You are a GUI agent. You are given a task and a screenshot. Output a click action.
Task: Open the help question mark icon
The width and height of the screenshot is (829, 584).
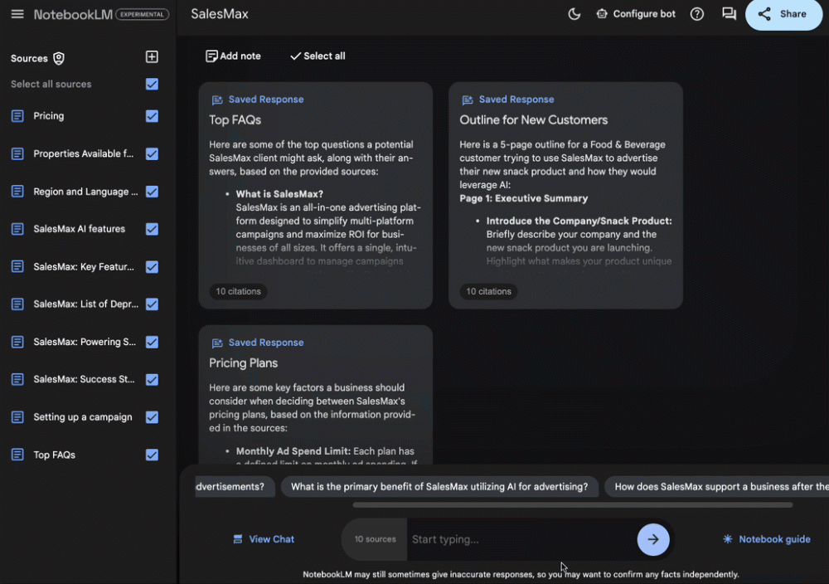click(x=697, y=14)
